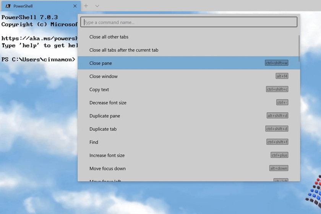Image resolution: width=321 pixels, height=214 pixels.
Task: Click the Type 'help' line in terminal
Action: click(39, 45)
